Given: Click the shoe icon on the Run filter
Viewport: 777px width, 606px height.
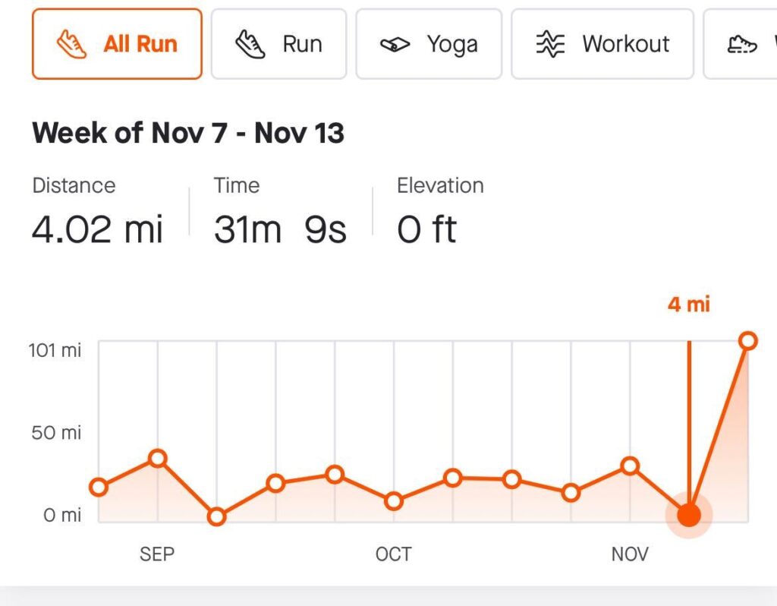Looking at the screenshot, I should point(250,44).
